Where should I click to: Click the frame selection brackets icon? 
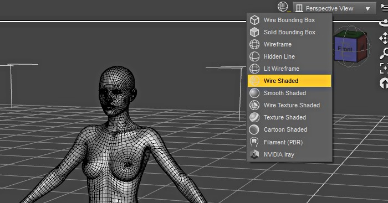click(384, 68)
